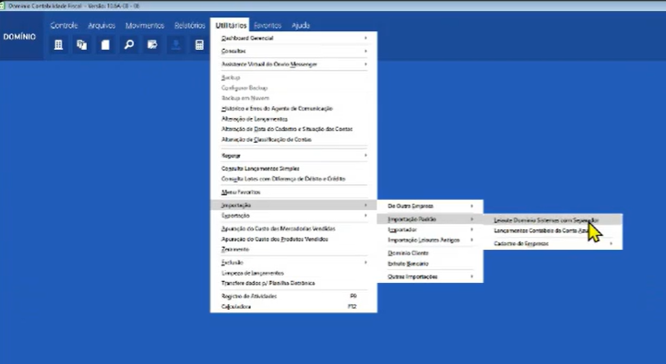666x364 pixels.
Task: Open Calculadora (F12) menu entry
Action: (x=293, y=307)
